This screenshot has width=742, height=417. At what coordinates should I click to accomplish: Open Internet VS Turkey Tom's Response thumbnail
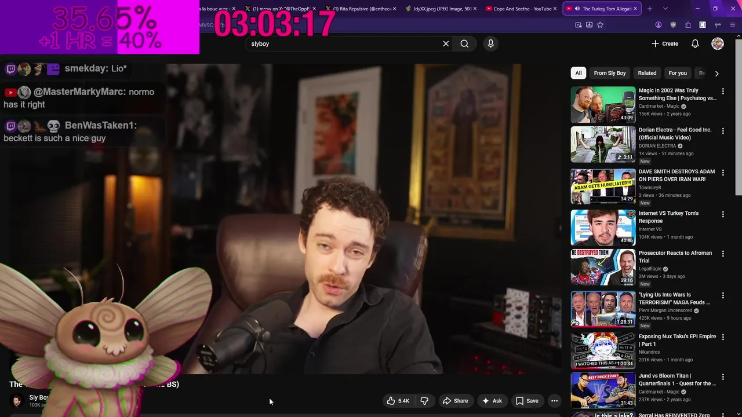click(x=603, y=228)
